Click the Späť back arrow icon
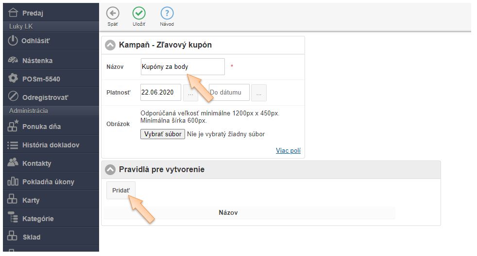The height and width of the screenshot is (256, 477). [113, 14]
